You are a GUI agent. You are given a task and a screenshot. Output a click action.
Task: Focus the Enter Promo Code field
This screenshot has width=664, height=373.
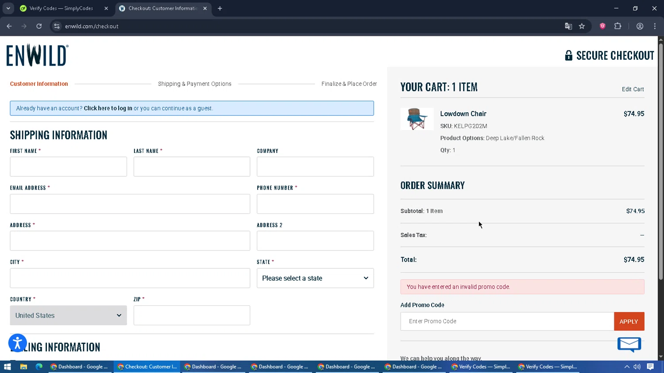[507, 321]
